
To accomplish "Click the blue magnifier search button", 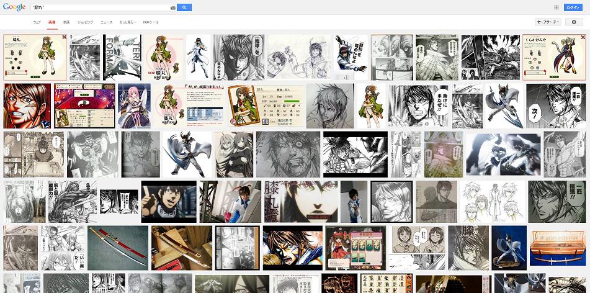I will click(184, 7).
